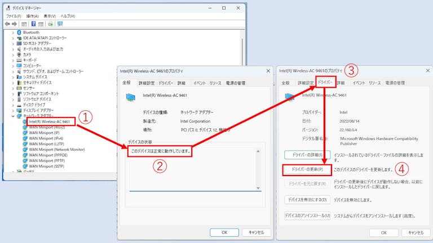This screenshot has width=433, height=243.
Task: Select Intel(R) Wireless-AC 9461 in the tree
Action: click(50, 121)
